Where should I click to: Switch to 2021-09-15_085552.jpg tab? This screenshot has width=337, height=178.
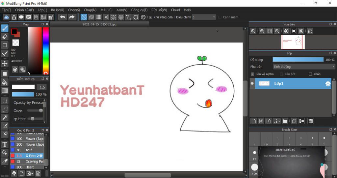99,24
